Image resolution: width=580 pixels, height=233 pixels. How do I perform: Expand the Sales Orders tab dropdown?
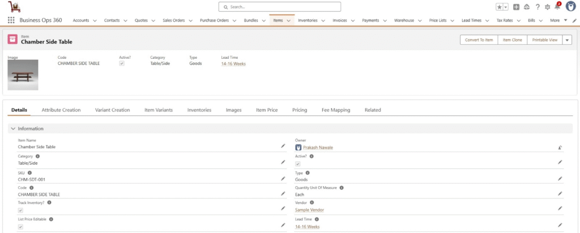[191, 20]
